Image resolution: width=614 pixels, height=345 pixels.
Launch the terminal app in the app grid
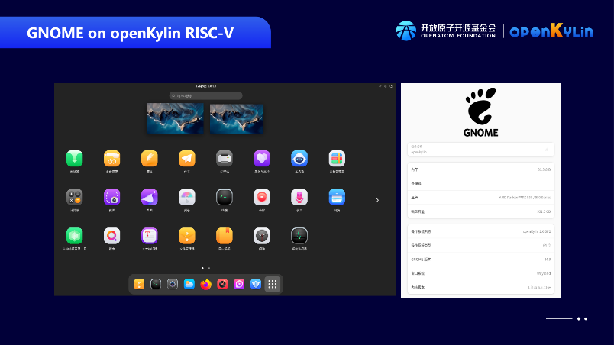coord(225,197)
